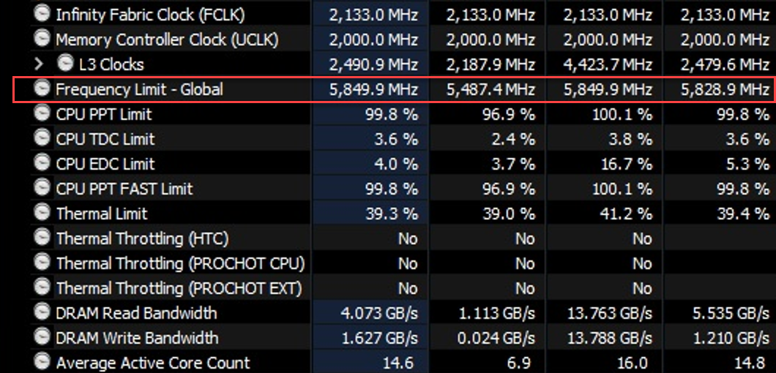Click the 5.535 GB/s DRAM Read value
776x373 pixels.
pos(731,313)
